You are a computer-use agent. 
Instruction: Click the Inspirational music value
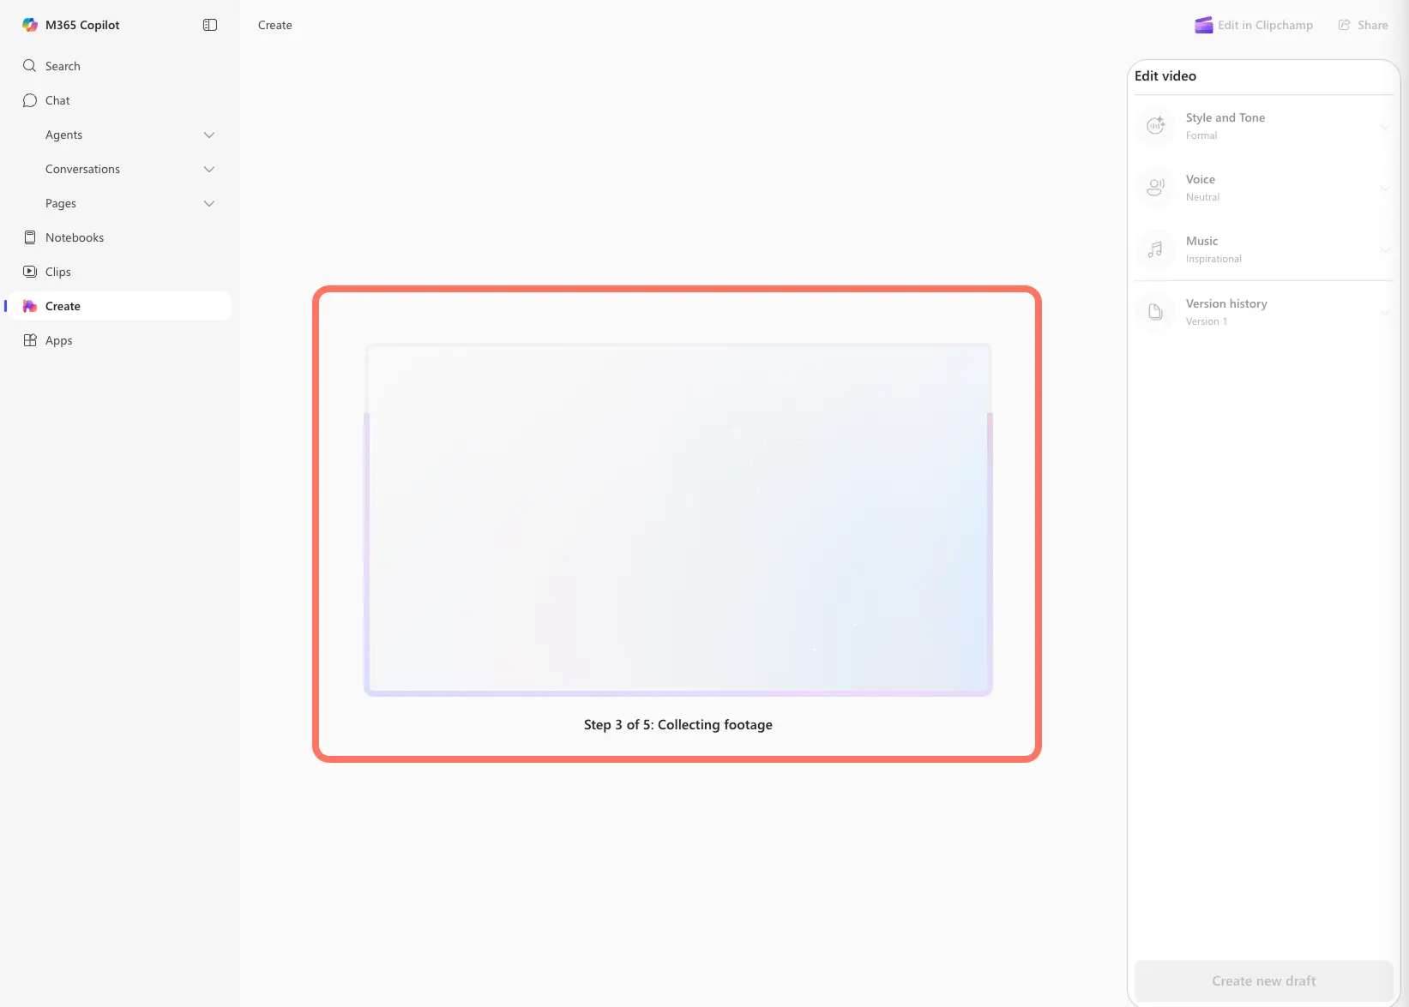coord(1213,259)
